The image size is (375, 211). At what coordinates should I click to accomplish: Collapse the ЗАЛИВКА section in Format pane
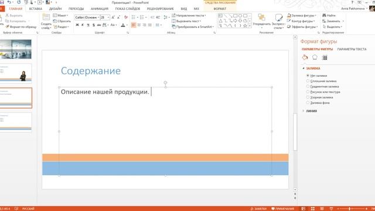click(x=304, y=69)
